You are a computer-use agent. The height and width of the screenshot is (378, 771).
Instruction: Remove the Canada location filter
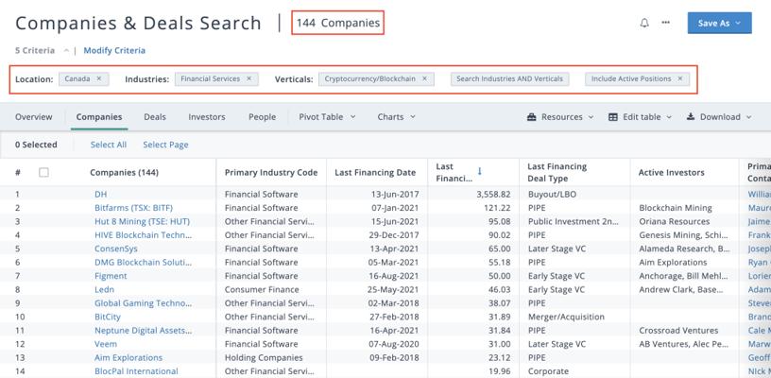99,78
